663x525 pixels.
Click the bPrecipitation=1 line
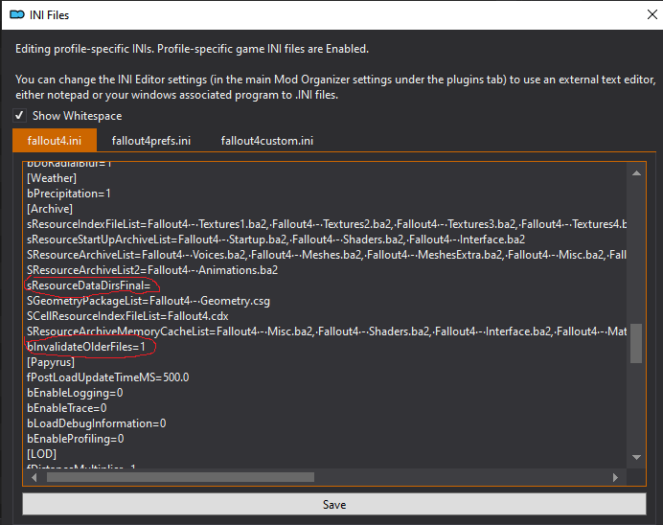(69, 194)
